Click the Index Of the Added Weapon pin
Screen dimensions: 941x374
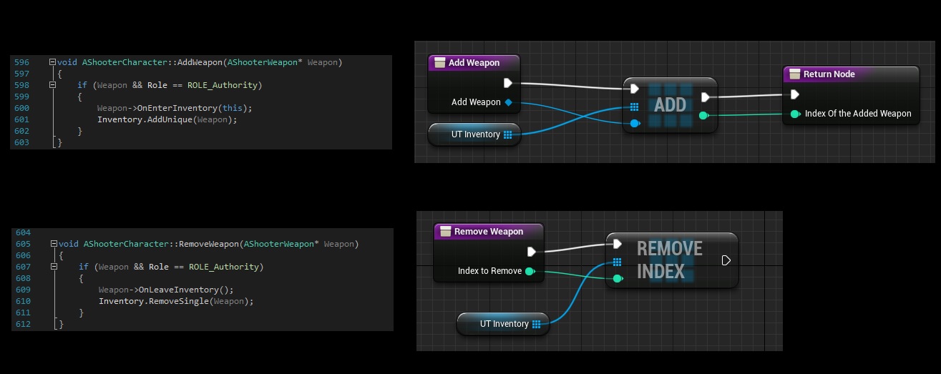click(x=795, y=114)
